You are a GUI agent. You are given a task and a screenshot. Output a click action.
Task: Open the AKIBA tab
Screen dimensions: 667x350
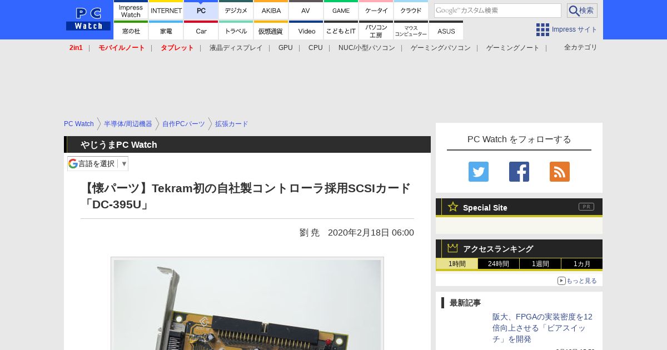coord(271,10)
